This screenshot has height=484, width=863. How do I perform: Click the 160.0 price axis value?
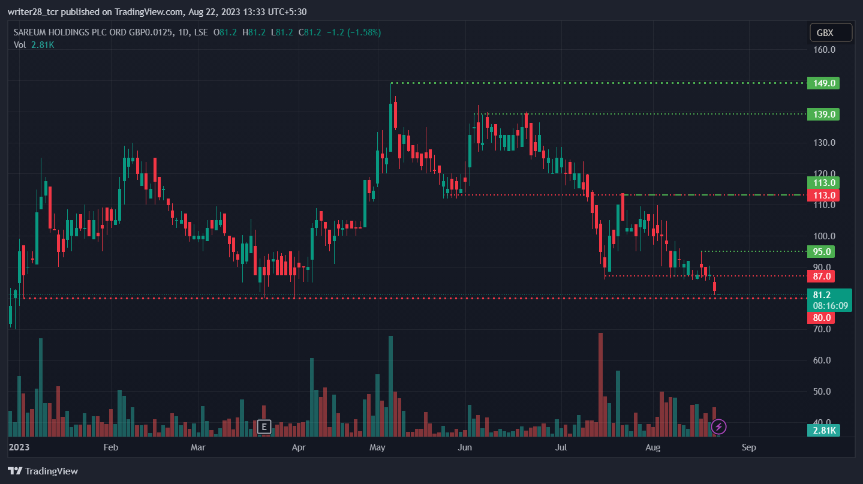click(x=823, y=50)
